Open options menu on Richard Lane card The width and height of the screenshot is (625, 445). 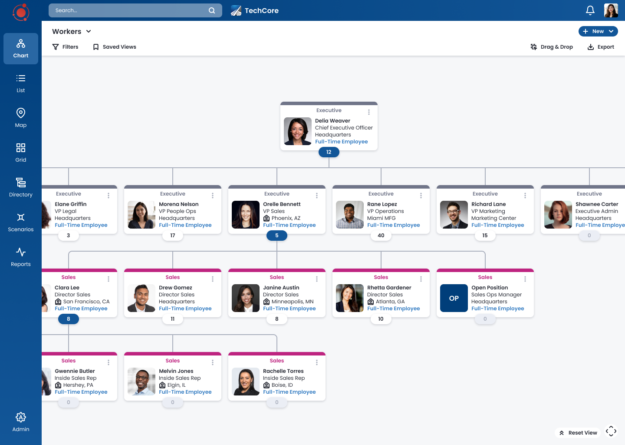pos(525,196)
